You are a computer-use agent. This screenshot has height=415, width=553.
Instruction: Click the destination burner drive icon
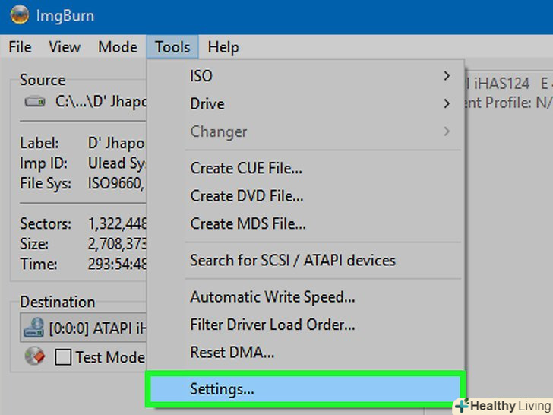coord(34,328)
